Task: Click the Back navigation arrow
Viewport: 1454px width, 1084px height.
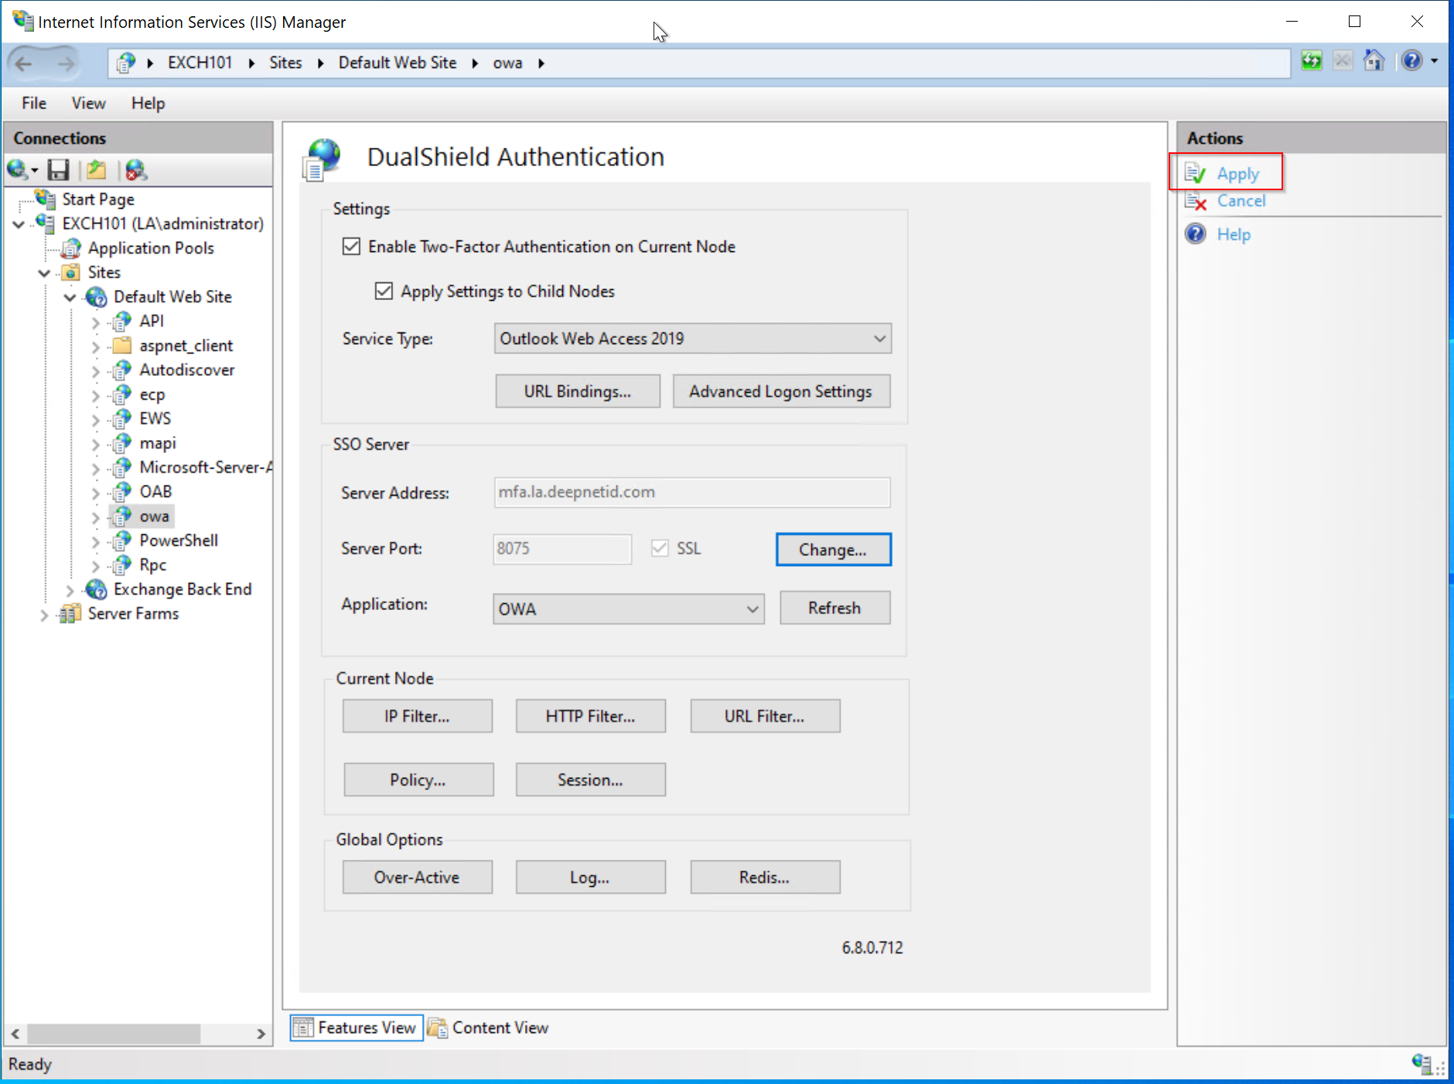Action: [25, 63]
